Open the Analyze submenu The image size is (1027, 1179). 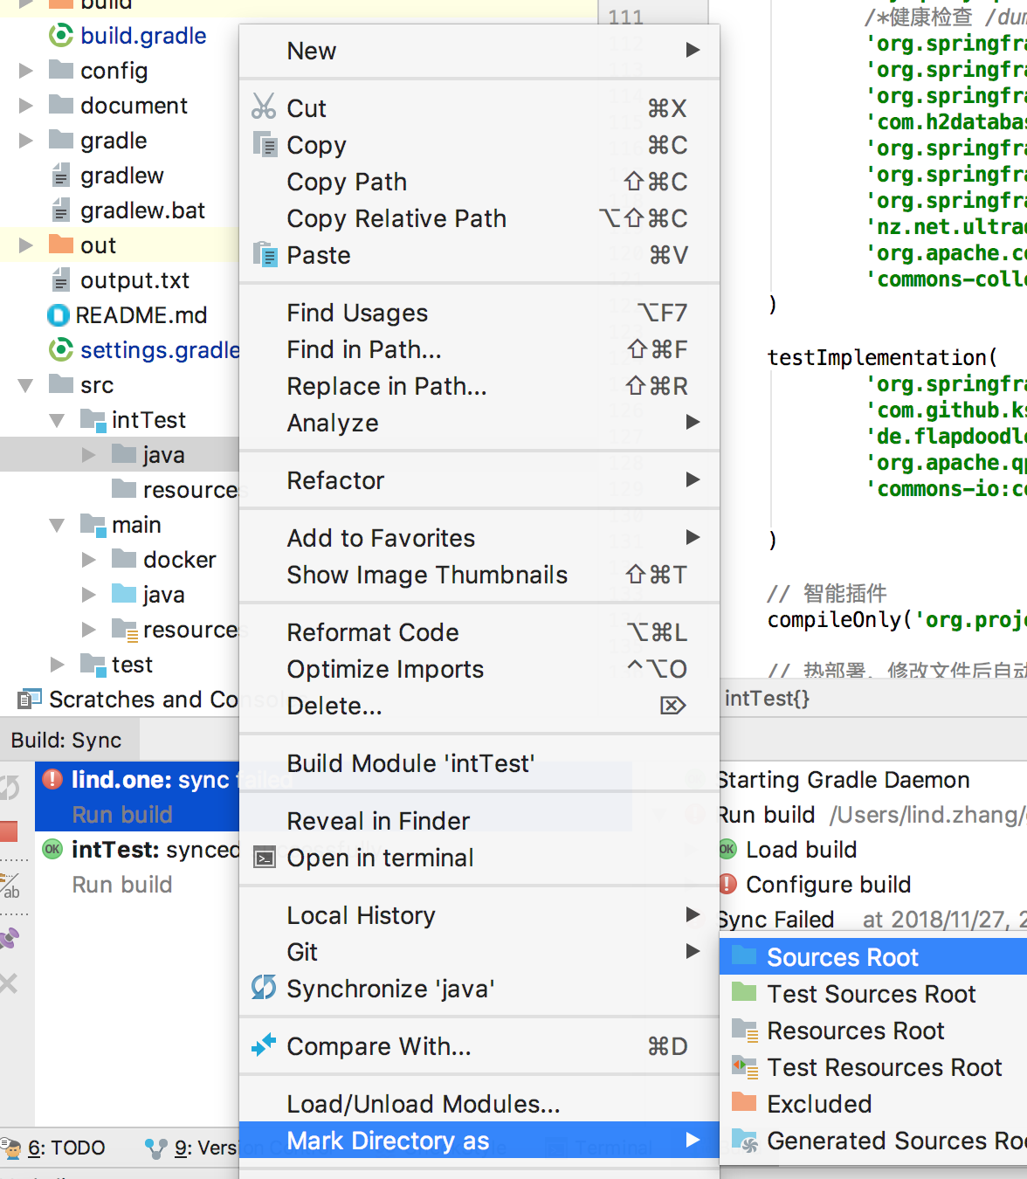479,423
